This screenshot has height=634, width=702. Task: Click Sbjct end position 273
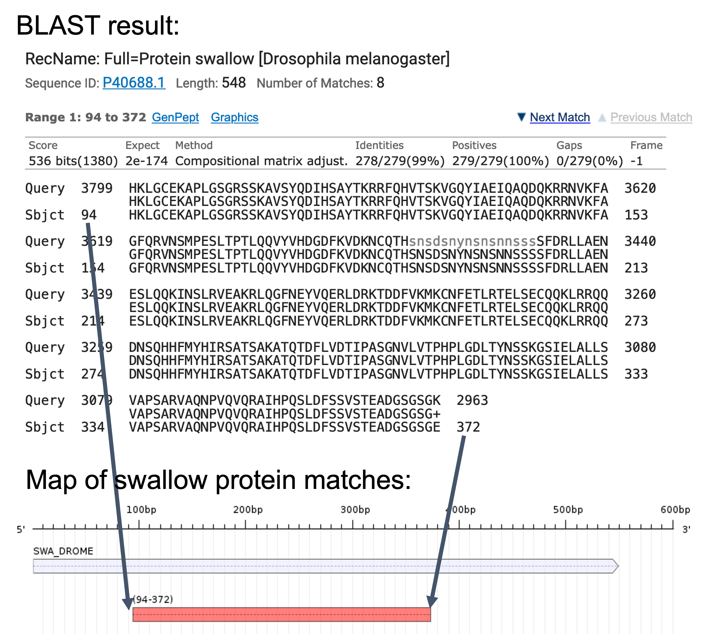coord(636,321)
